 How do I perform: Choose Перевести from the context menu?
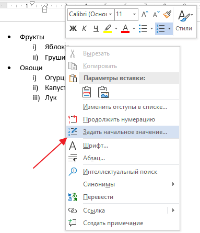coord(123,197)
